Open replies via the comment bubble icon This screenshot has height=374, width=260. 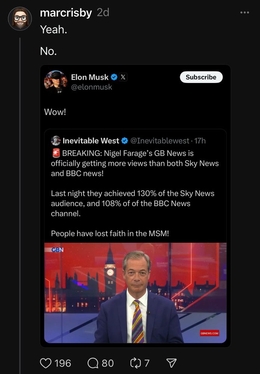coord(92,363)
